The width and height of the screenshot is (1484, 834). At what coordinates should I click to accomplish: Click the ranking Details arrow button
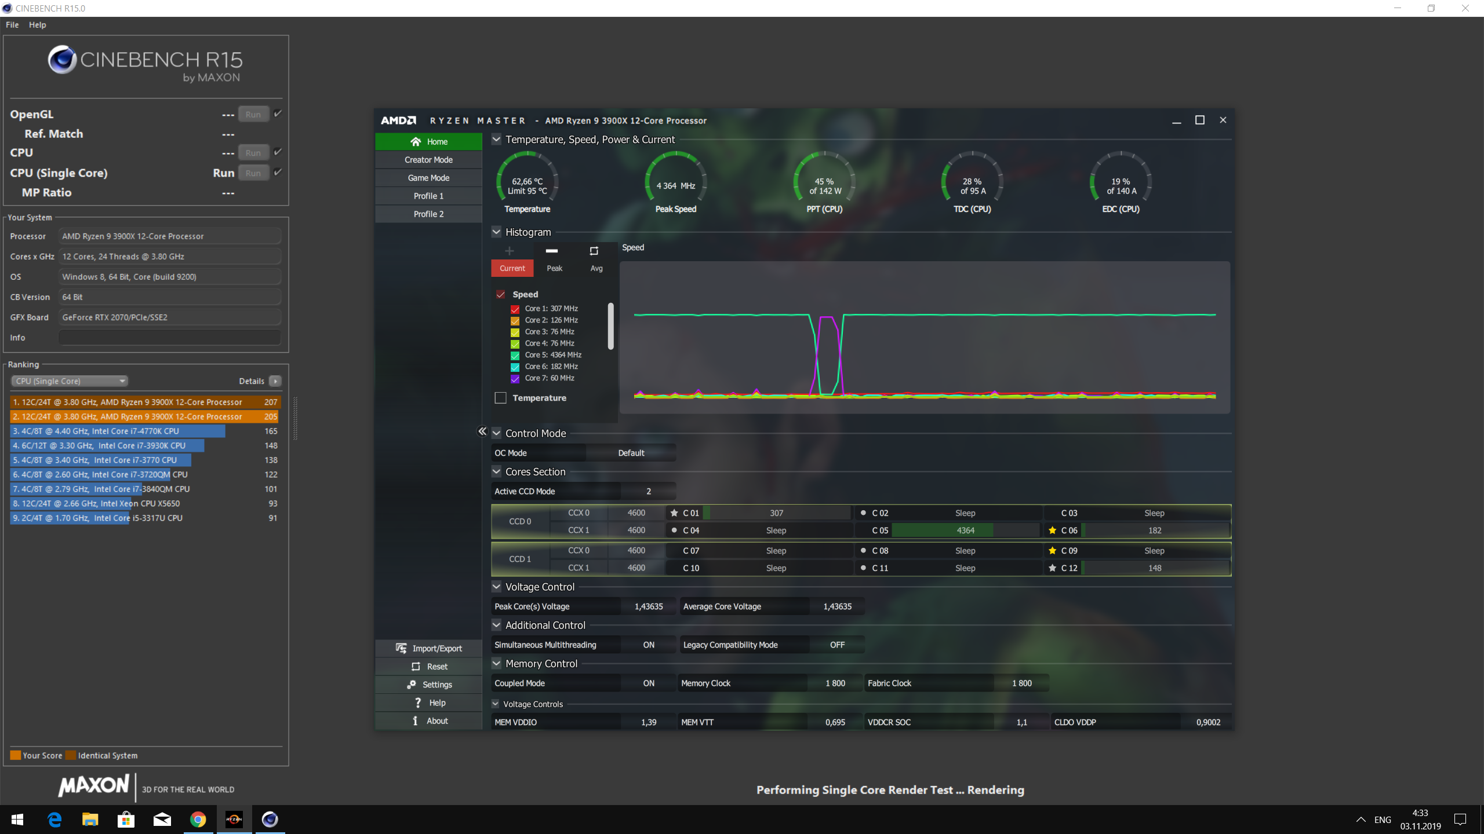pos(275,381)
